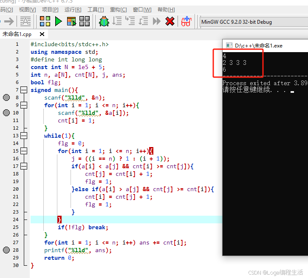Image resolution: width=308 pixels, height=278 pixels.
Task: Click the '#define int long long' line
Action: 66,60
